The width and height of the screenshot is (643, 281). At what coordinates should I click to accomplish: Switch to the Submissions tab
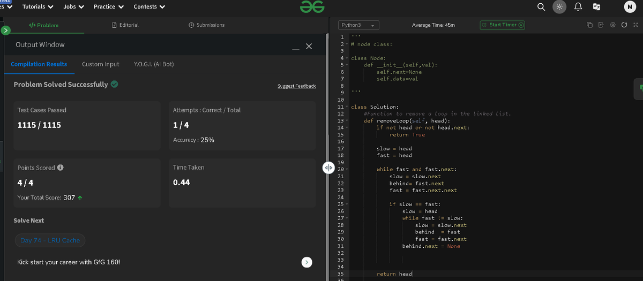tap(207, 25)
